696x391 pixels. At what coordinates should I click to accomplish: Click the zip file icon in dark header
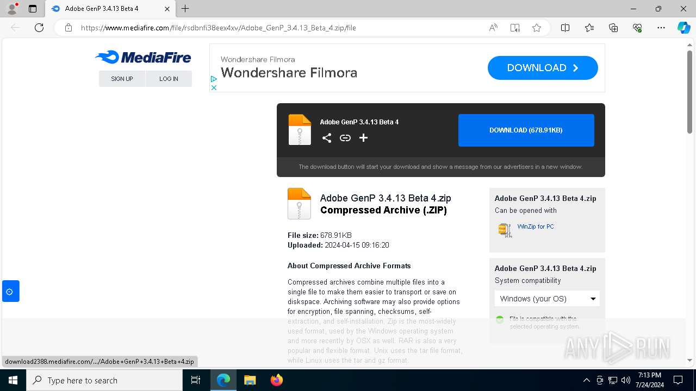[x=300, y=130]
